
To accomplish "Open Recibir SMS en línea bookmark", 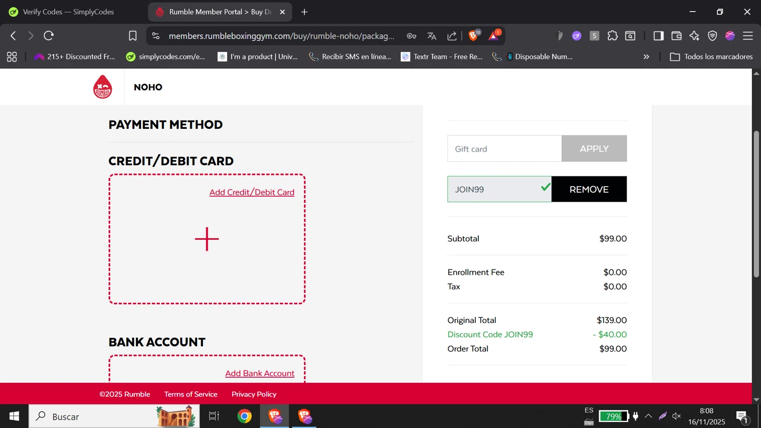I will tap(350, 57).
